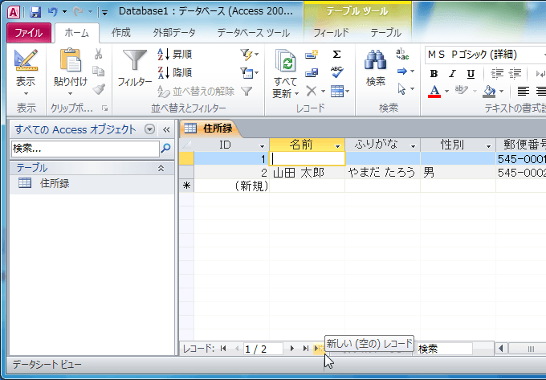Click the red font color A button
The width and height of the screenshot is (546, 380).
click(434, 92)
